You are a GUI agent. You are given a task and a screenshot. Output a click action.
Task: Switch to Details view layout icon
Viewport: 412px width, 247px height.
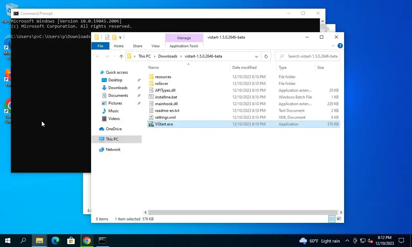(332, 219)
